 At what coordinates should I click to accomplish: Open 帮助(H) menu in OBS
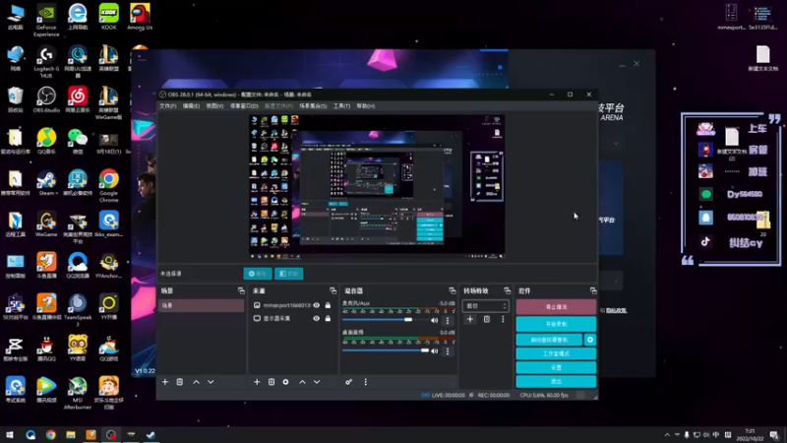point(366,106)
